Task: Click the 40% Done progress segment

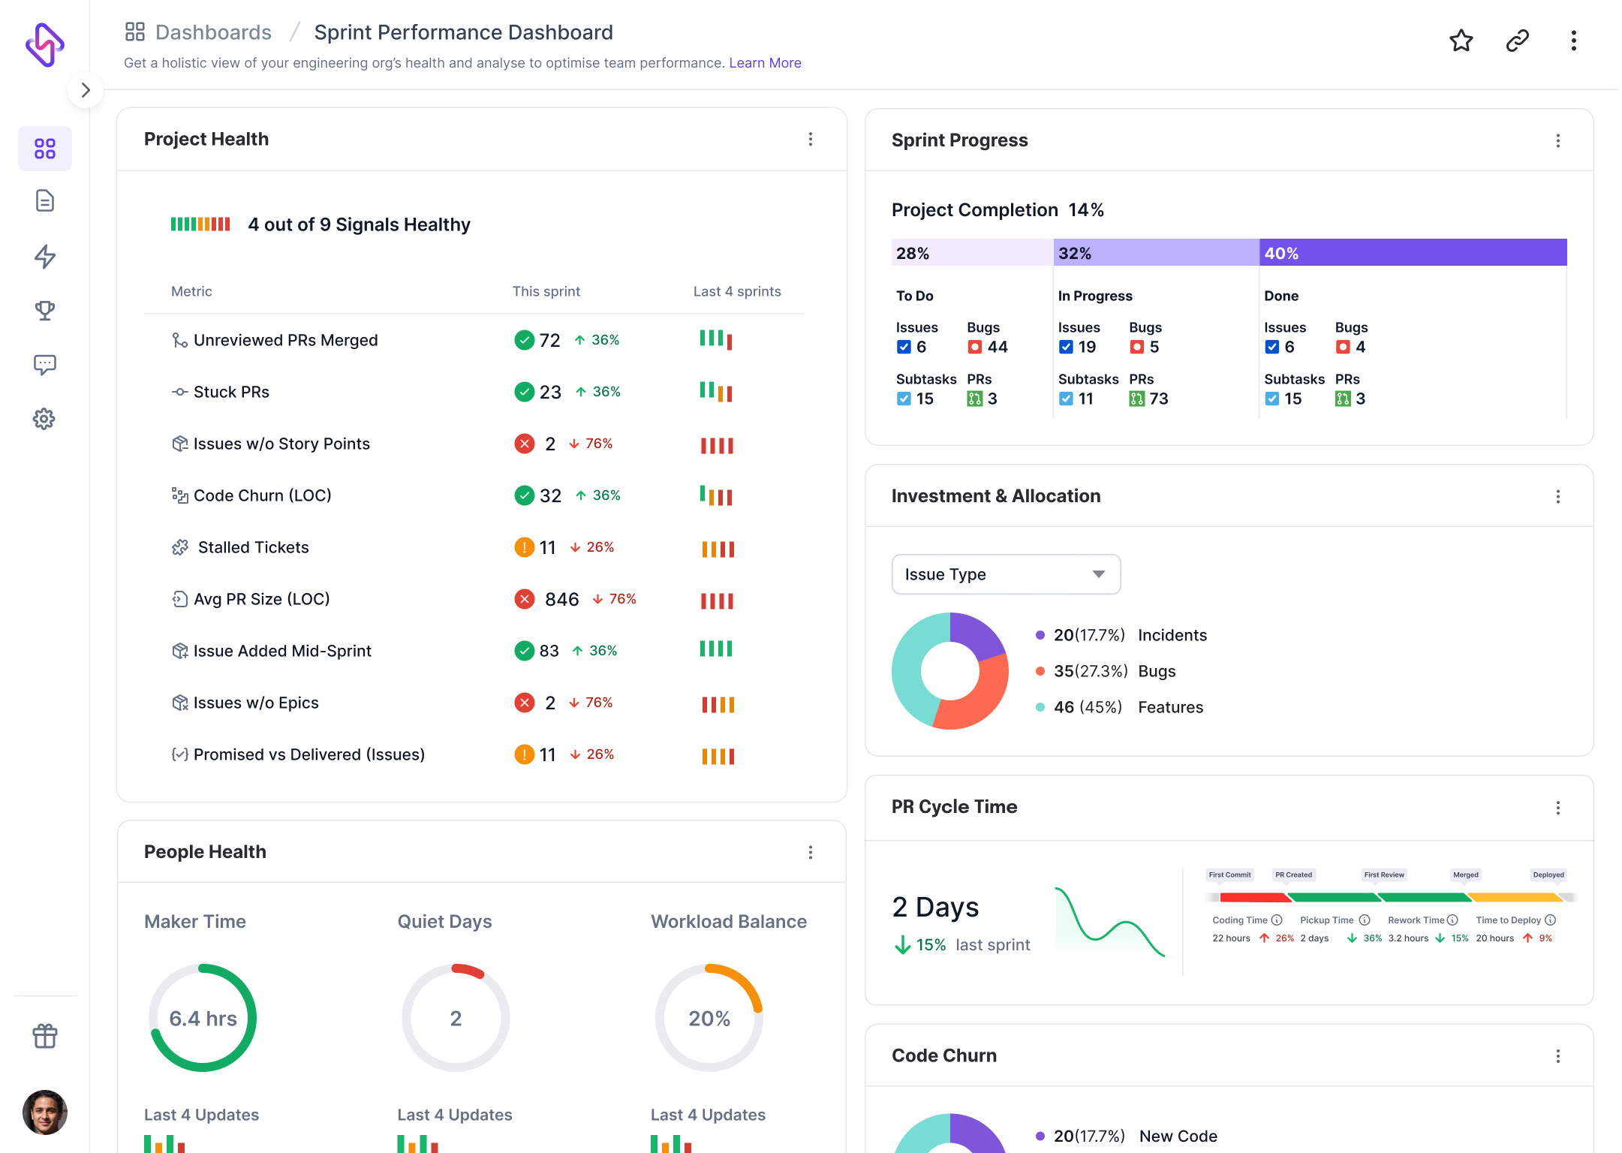Action: [1412, 253]
